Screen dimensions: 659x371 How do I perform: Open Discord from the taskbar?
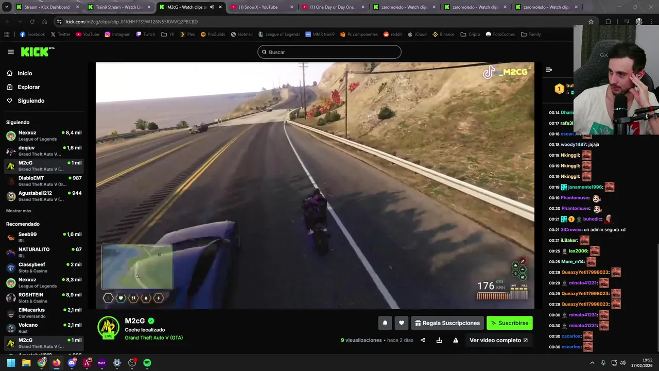click(x=72, y=363)
